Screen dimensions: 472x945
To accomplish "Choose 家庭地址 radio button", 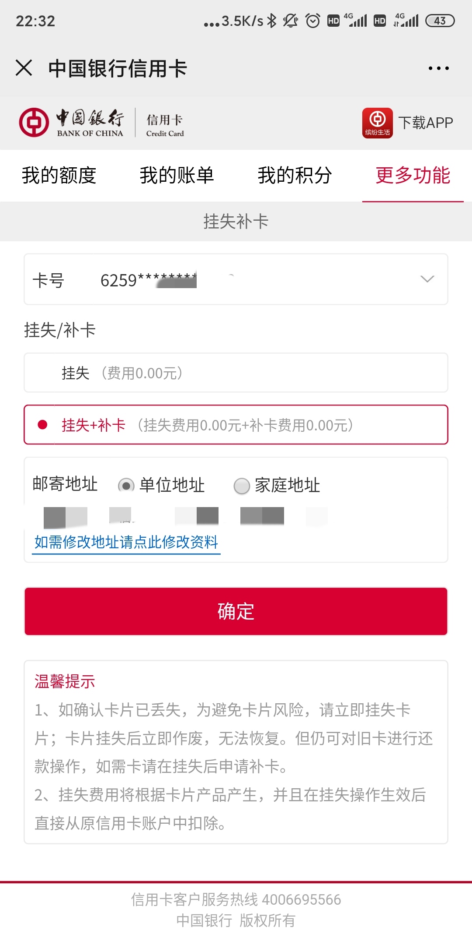I will click(242, 486).
